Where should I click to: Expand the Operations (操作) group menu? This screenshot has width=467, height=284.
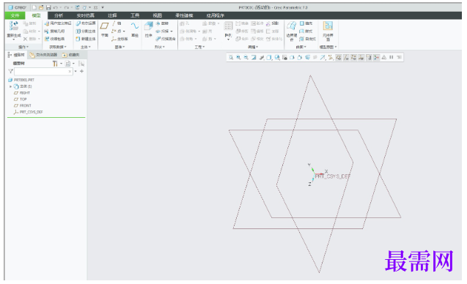(23, 47)
